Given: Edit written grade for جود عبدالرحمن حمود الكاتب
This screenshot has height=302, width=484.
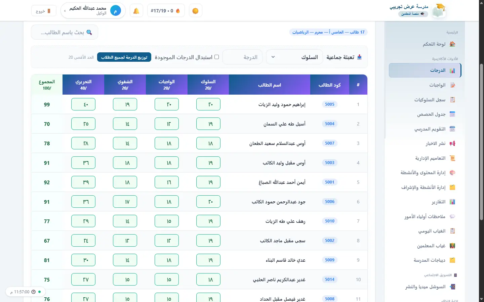Looking at the screenshot, I should click(x=83, y=202).
